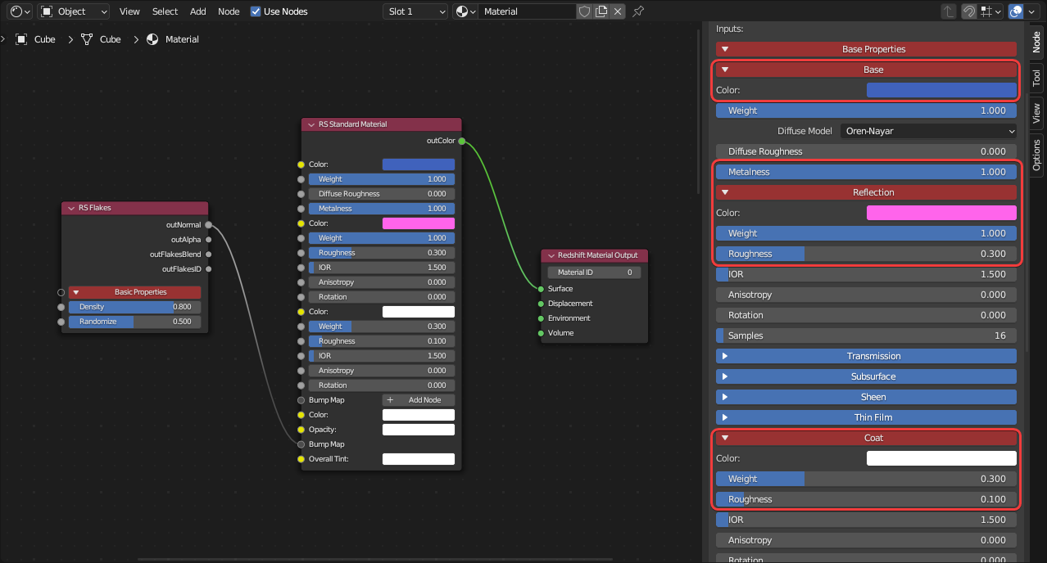
Task: Click the Density input socket on RS Flakes
Action: click(61, 307)
